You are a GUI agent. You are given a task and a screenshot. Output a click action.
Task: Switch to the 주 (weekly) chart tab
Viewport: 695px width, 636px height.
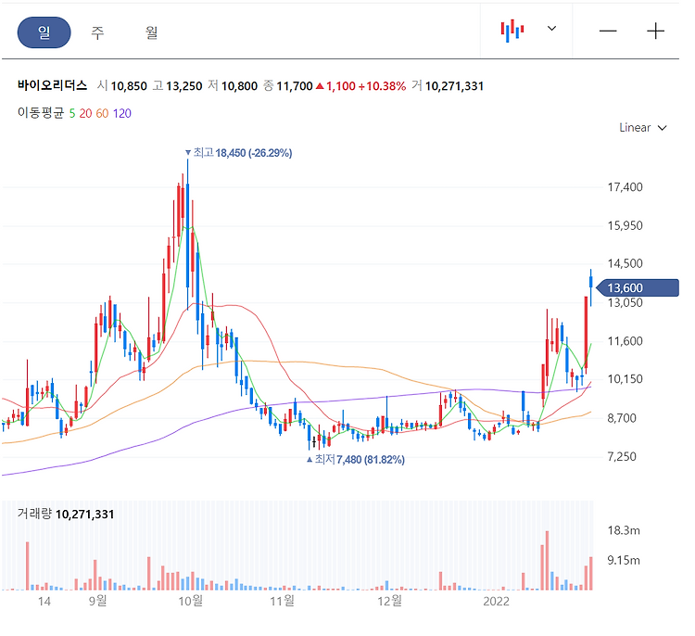tap(97, 32)
